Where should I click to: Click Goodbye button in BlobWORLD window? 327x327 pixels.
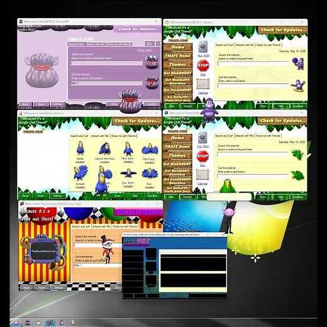click(x=152, y=104)
